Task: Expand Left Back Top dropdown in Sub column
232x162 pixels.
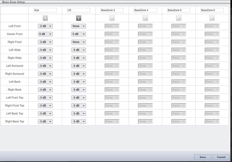Action: pyautogui.click(x=45, y=113)
